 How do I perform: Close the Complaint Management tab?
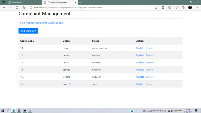75,2
